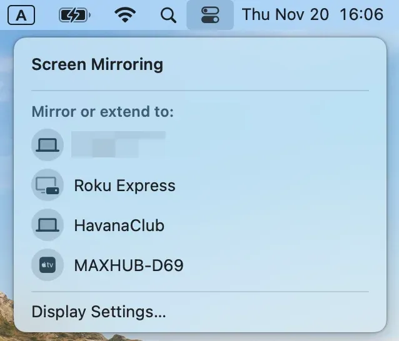
Task: Open the date and time clock
Action: click(x=313, y=14)
